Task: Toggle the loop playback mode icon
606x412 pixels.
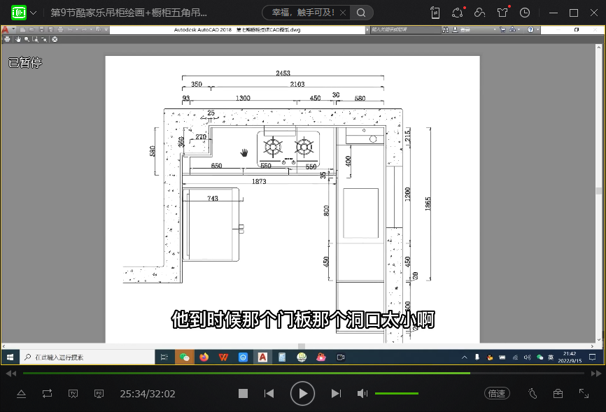Action: click(x=47, y=394)
